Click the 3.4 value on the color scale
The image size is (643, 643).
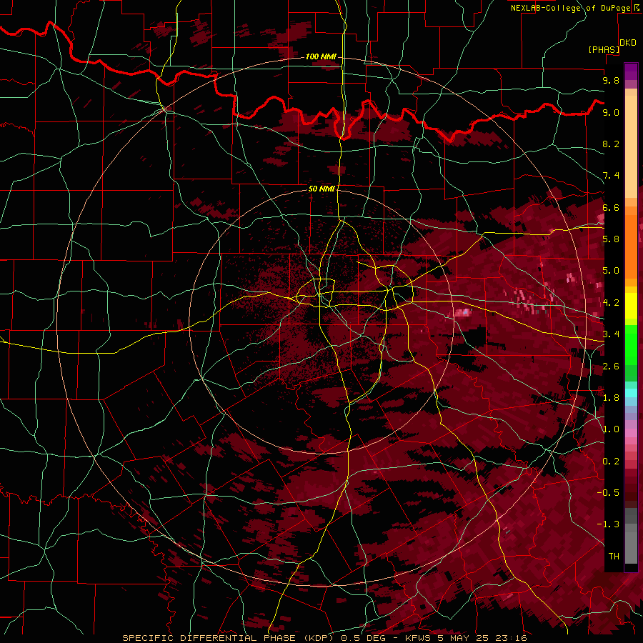(611, 334)
